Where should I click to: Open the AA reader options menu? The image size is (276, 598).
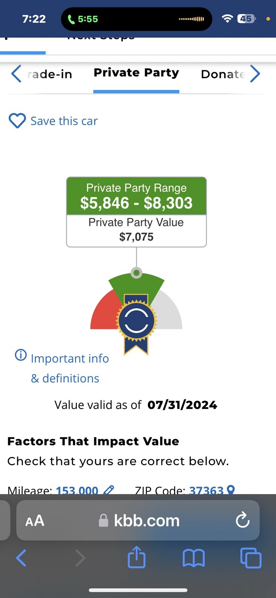coord(35,521)
